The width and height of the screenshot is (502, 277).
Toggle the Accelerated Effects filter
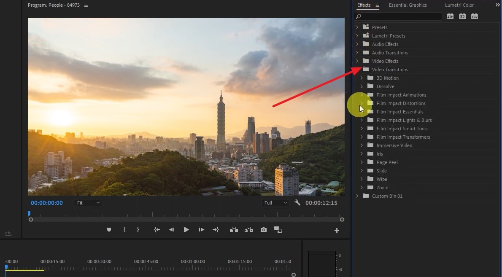point(450,16)
